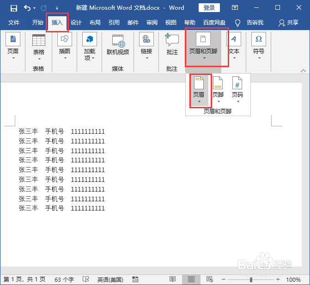
Task: Click the zoom slider handle
Action: tap(251, 279)
